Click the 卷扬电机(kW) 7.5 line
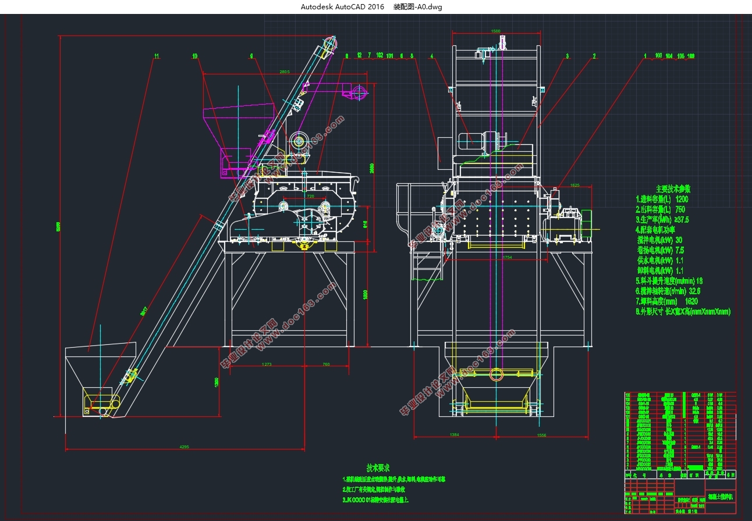752x521 pixels. click(x=662, y=251)
